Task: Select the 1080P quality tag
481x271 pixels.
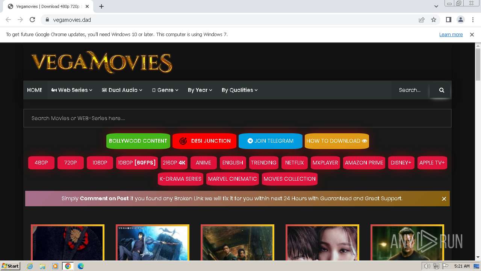Action: point(100,163)
